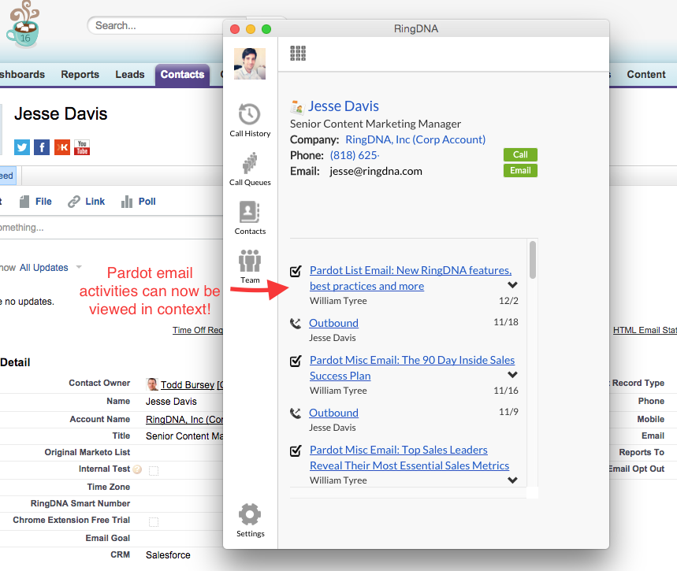Click the Feed tab button

8,176
